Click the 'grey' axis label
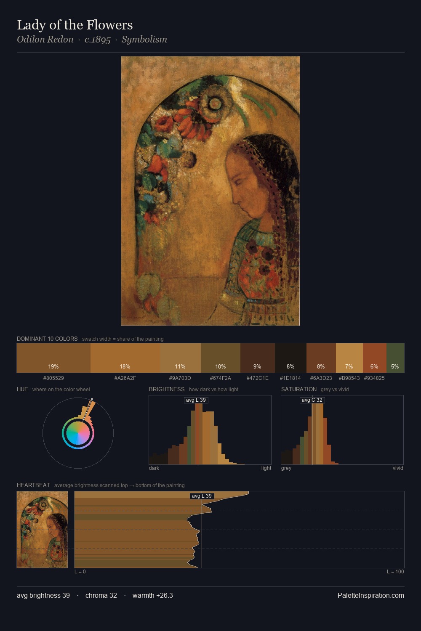Image resolution: width=421 pixels, height=631 pixels. click(286, 468)
